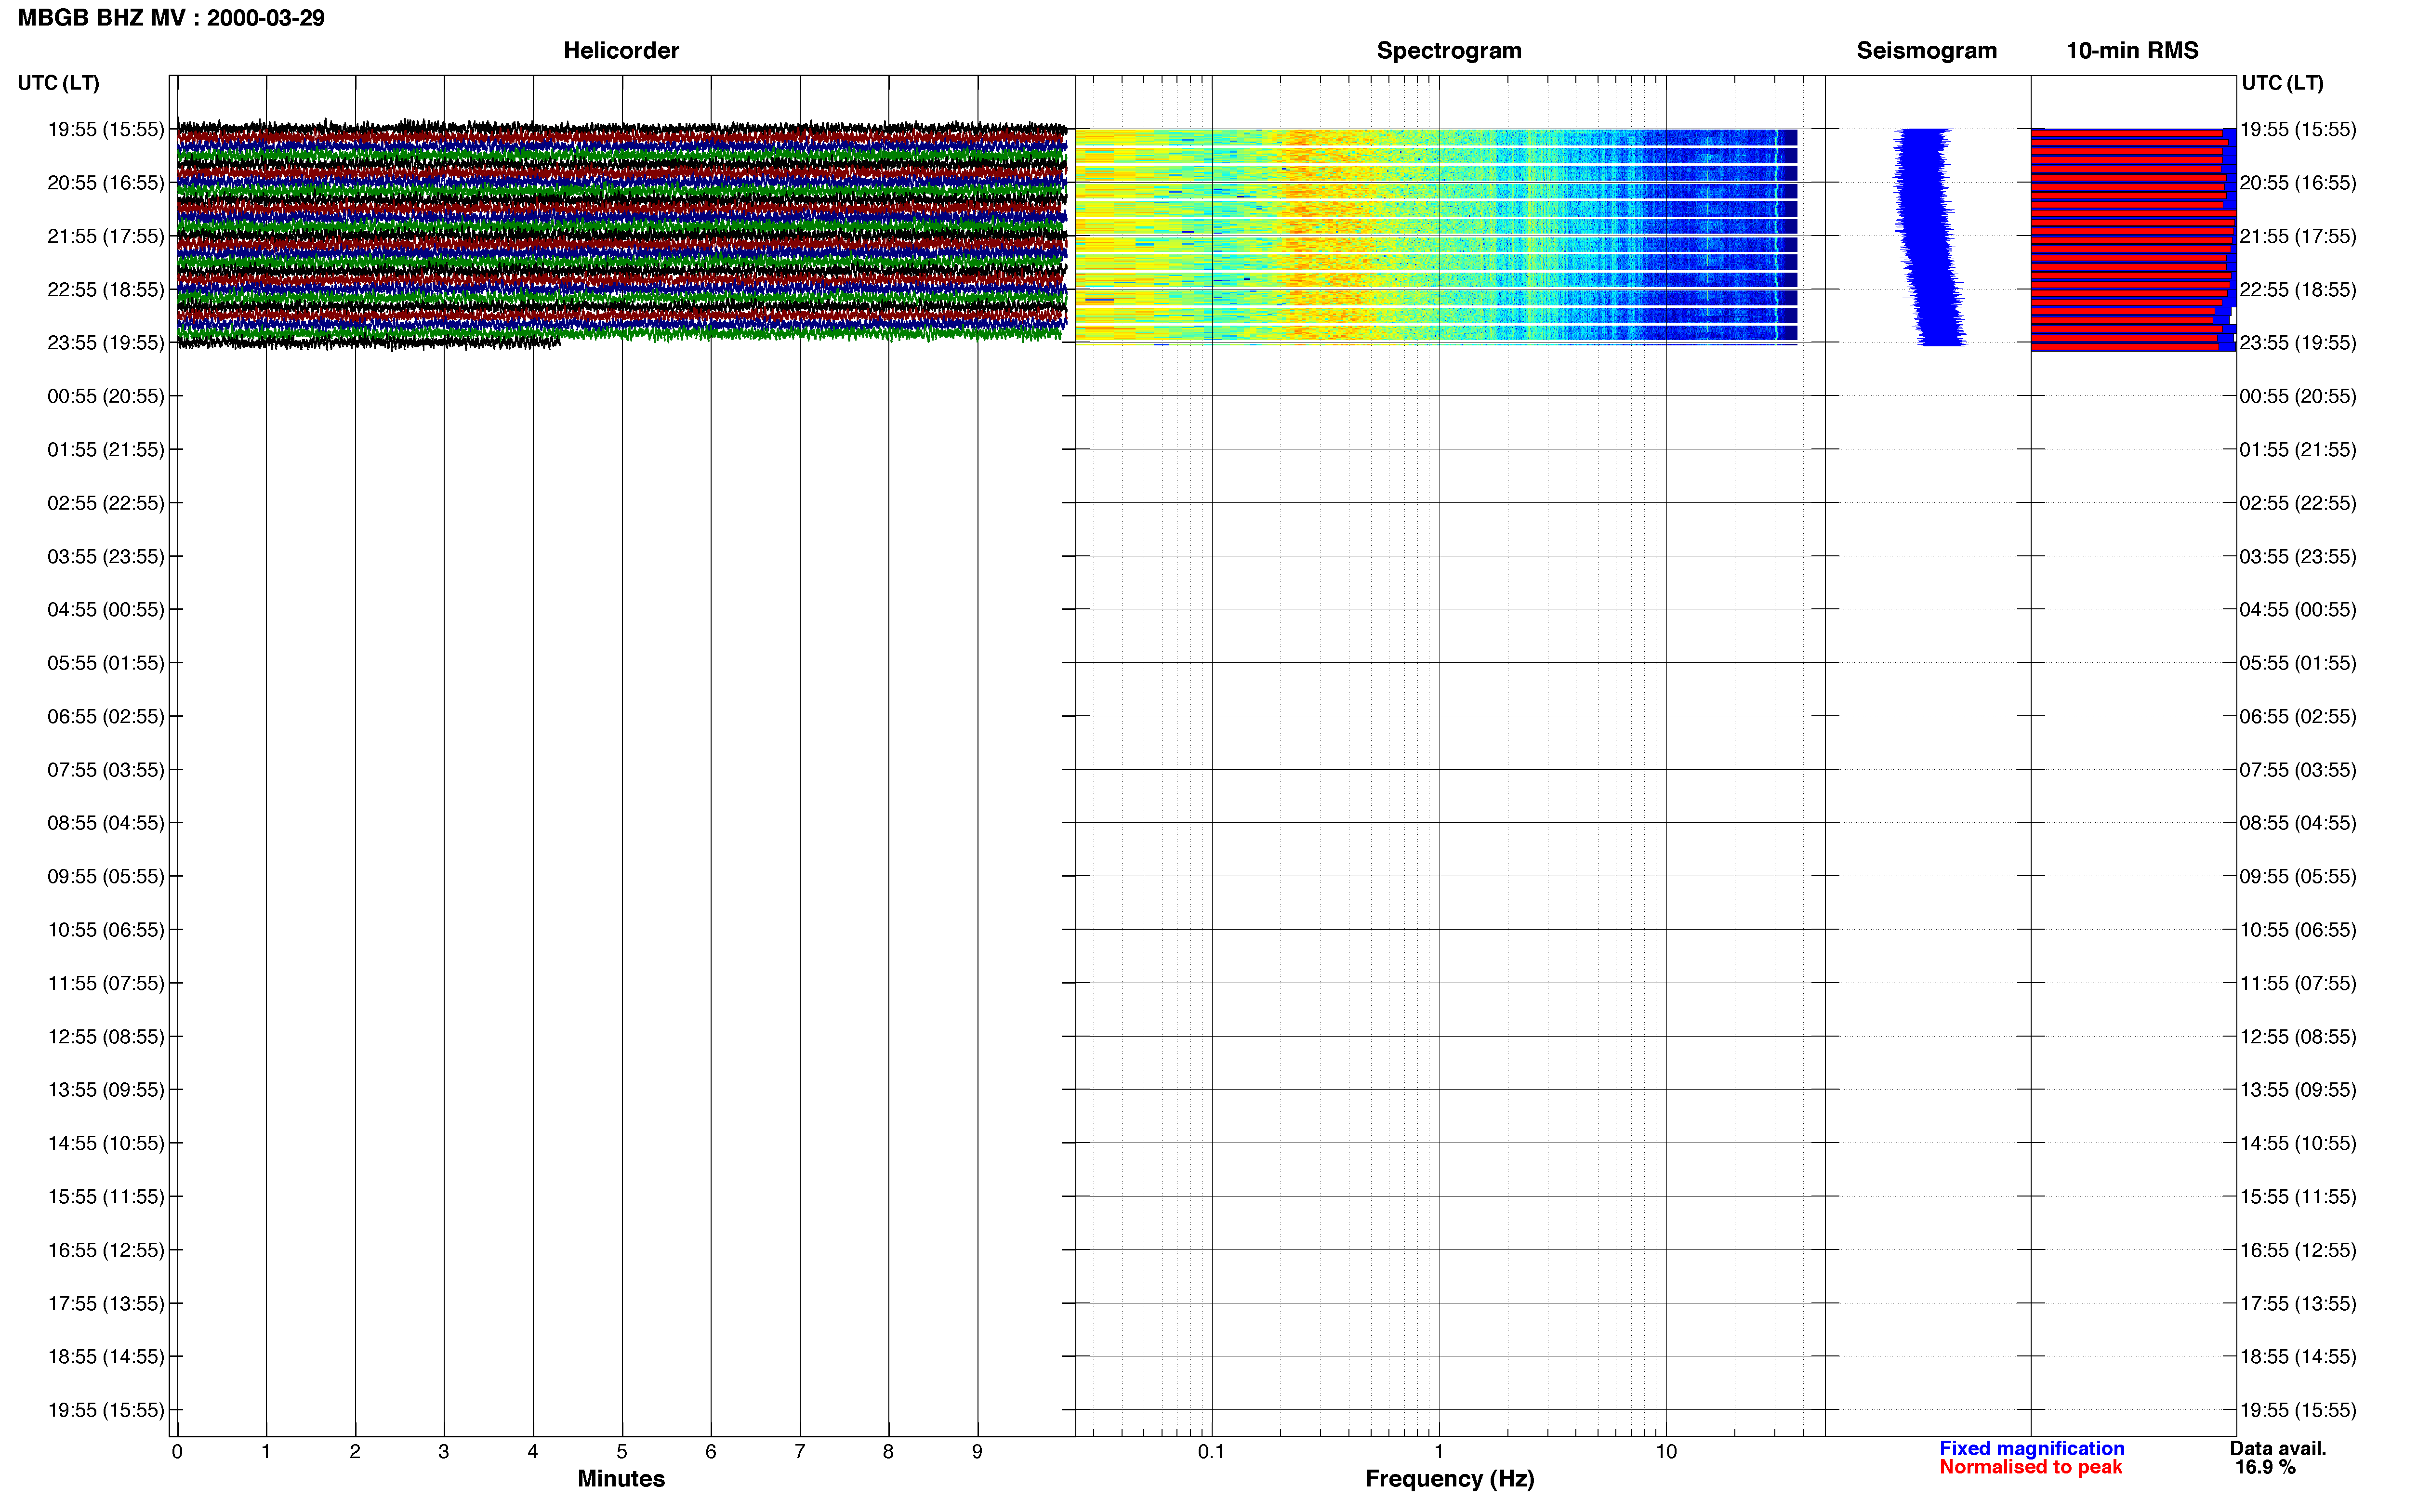Click tick '7' on the Minutes axis
2418x1512 pixels.
[x=800, y=1451]
